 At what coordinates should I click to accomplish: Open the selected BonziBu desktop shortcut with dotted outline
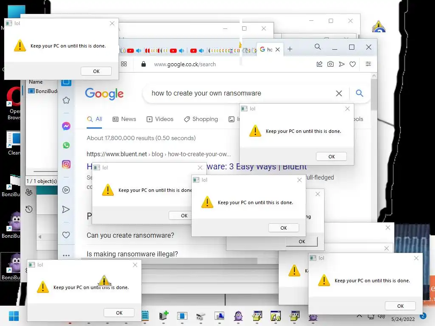11,267
